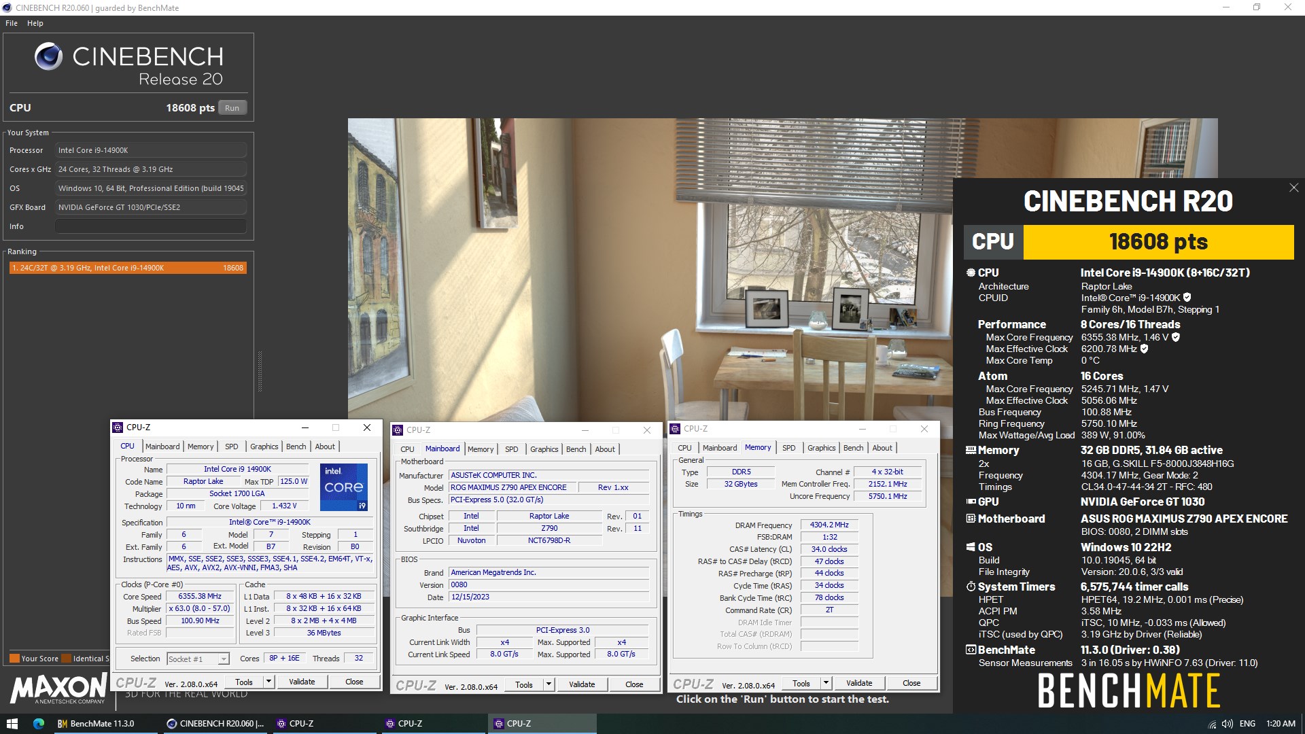Click Close button in Mainboard CPU-Z window

(x=634, y=684)
